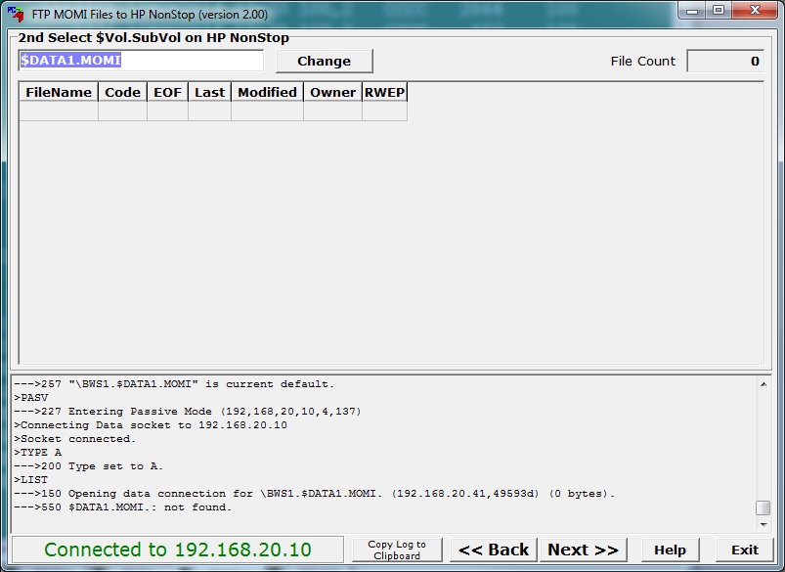Click the FTP MOMI app icon in title bar

(16, 15)
